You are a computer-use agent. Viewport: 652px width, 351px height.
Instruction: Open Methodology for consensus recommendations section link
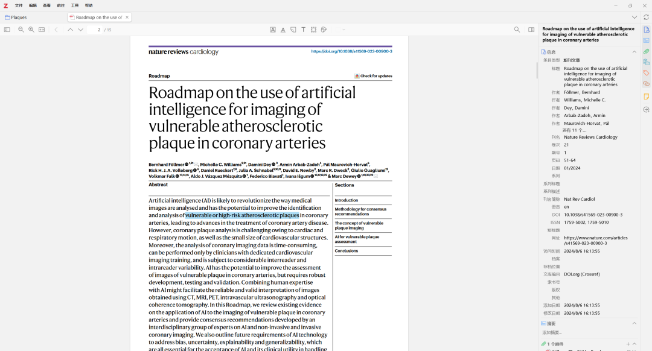(x=360, y=212)
